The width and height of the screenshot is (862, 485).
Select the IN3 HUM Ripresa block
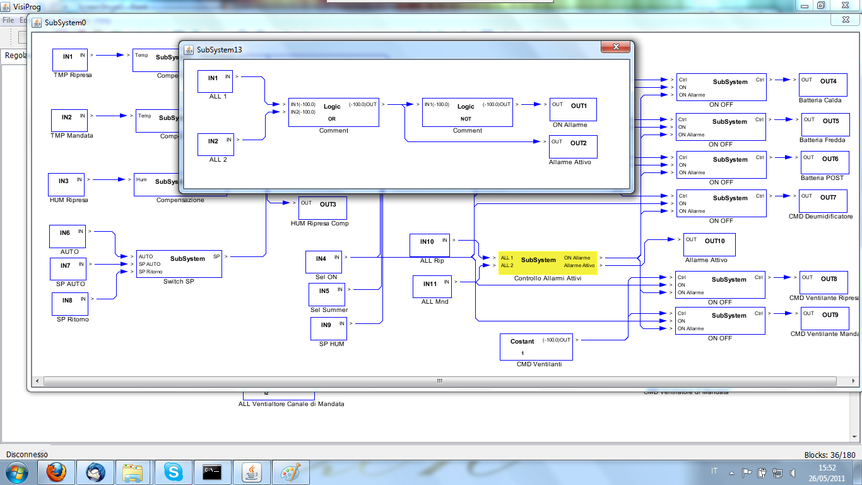click(66, 184)
